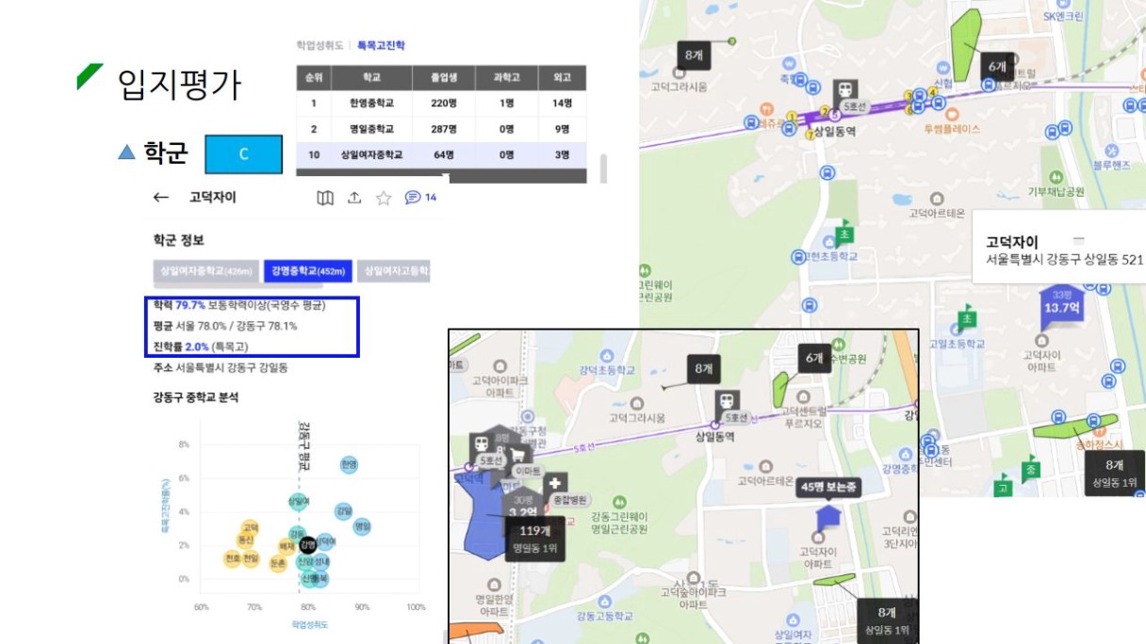Click the 상일동역 subway icon in the framed inset map
Image resolution: width=1146 pixels, height=644 pixels.
(x=726, y=403)
